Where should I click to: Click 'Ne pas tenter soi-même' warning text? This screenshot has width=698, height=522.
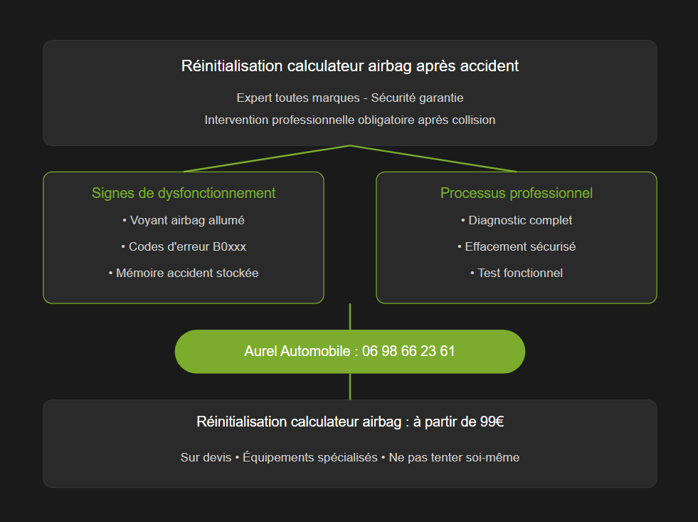454,457
